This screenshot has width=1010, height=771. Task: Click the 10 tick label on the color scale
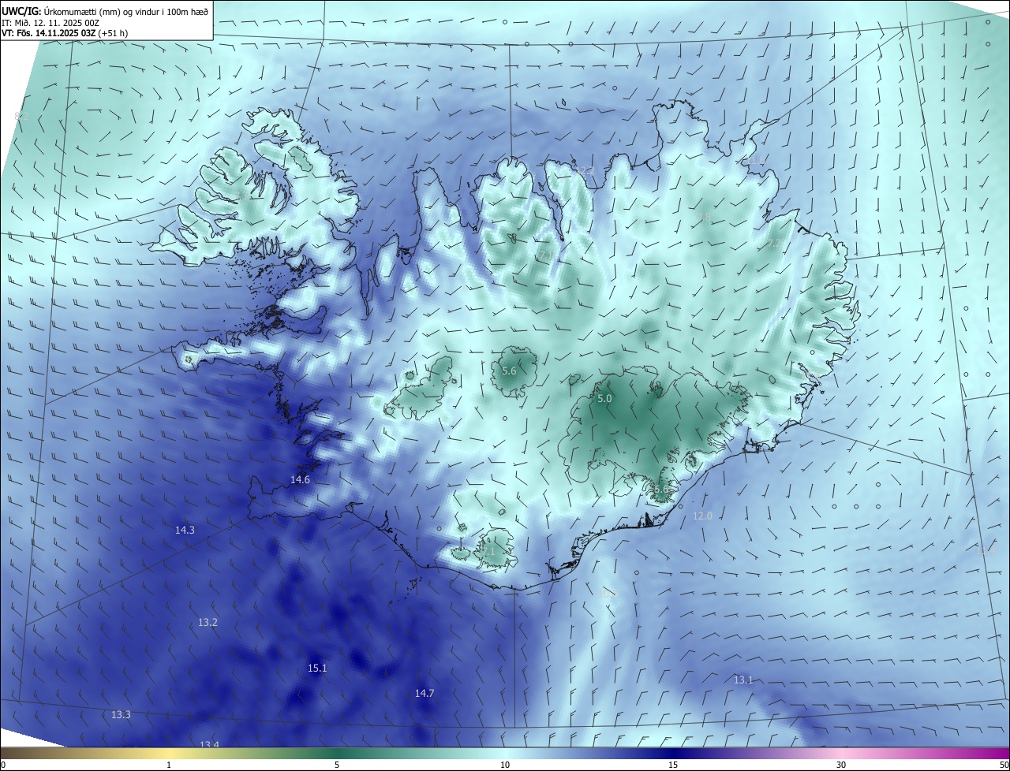point(505,765)
